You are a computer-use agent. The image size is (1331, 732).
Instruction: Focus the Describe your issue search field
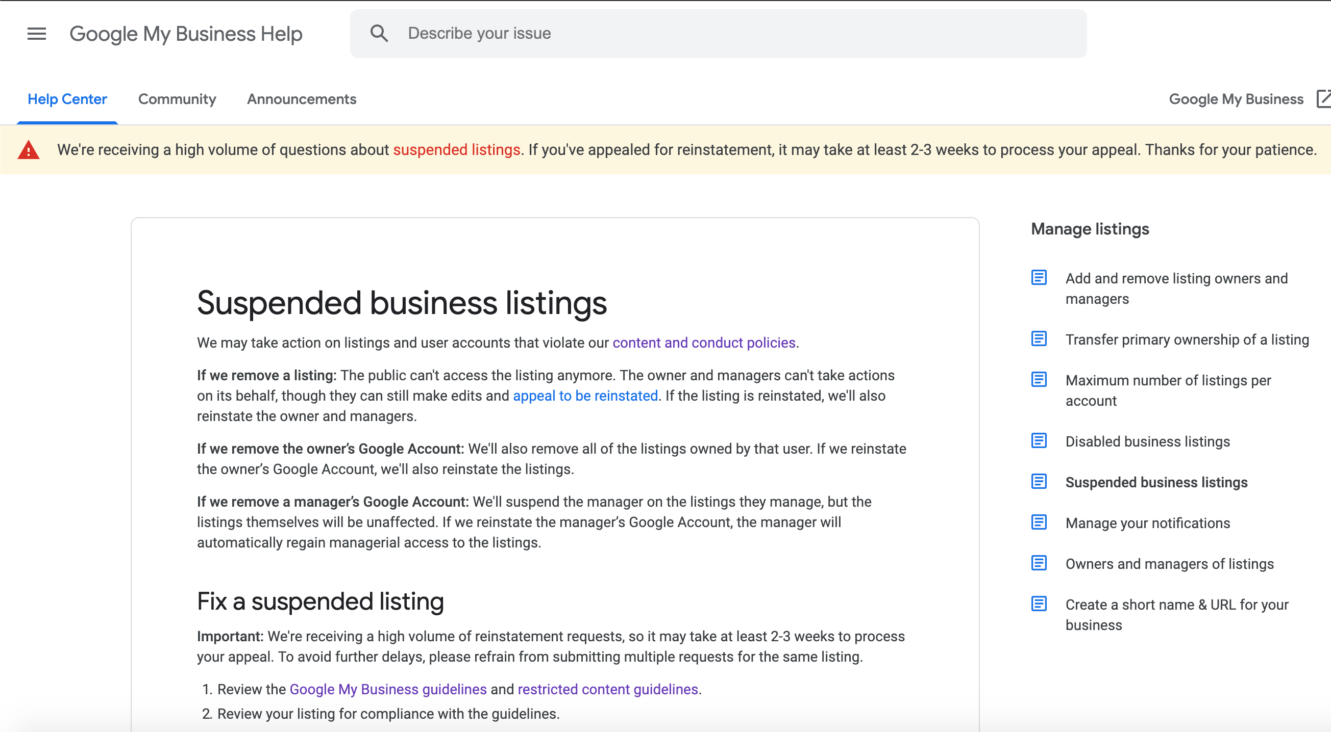pyautogui.click(x=718, y=34)
